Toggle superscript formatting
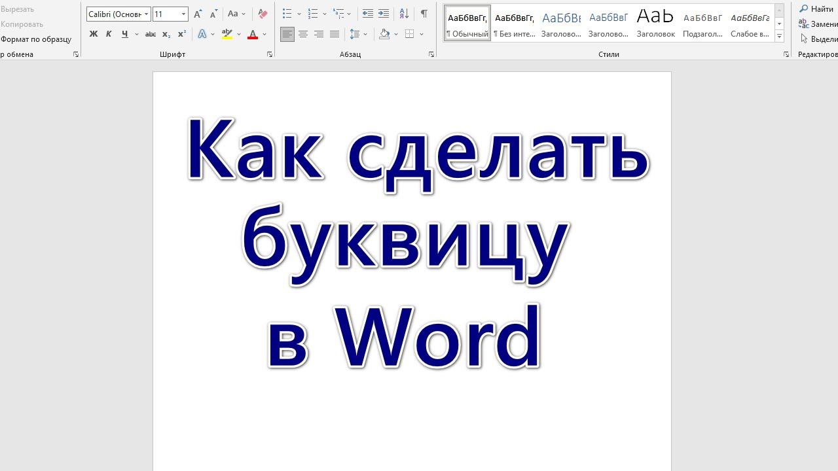 (182, 34)
